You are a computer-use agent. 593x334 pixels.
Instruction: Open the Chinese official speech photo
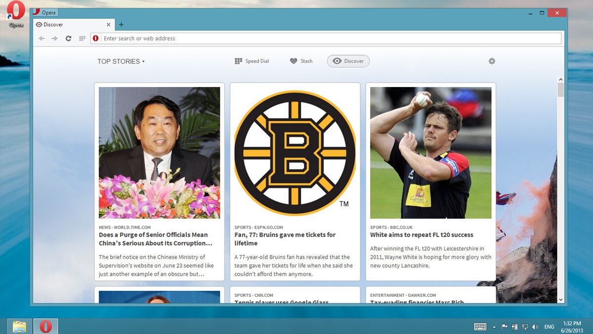point(159,153)
